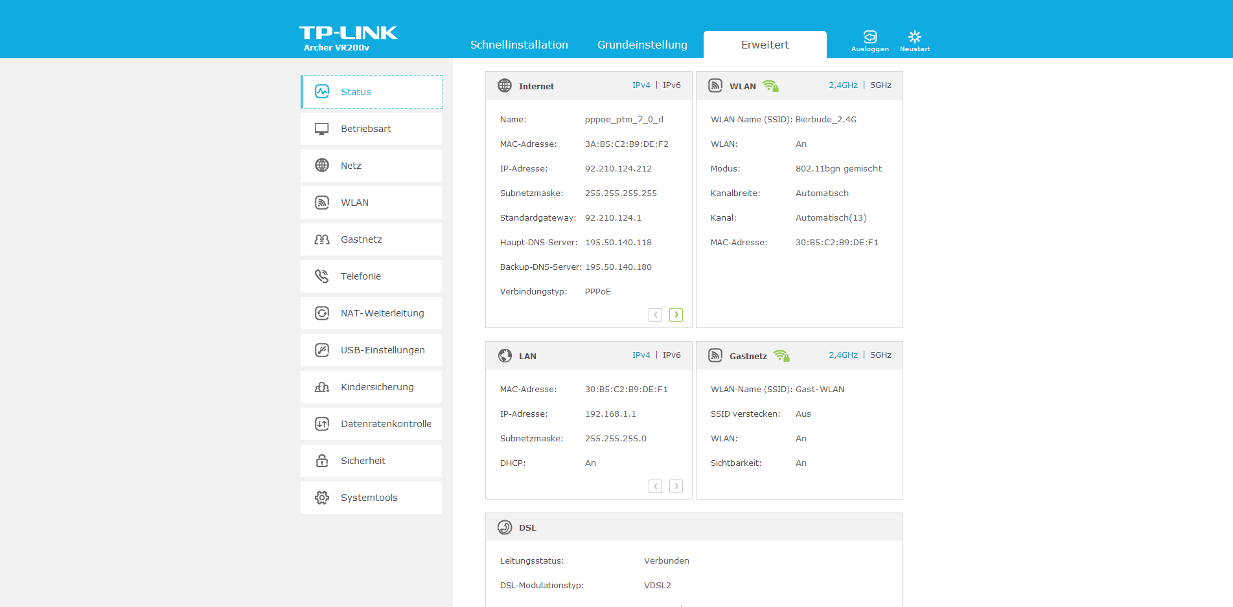Go to previous Internet connection entry
Viewport: 1233px width, 607px height.
(x=655, y=315)
